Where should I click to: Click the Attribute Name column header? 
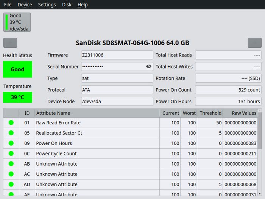point(97,113)
